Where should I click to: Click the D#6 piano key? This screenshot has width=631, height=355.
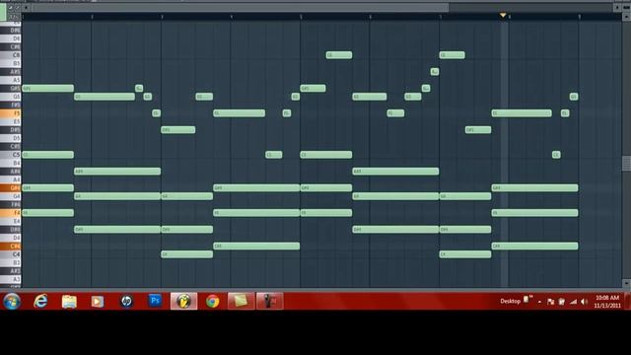pos(11,31)
